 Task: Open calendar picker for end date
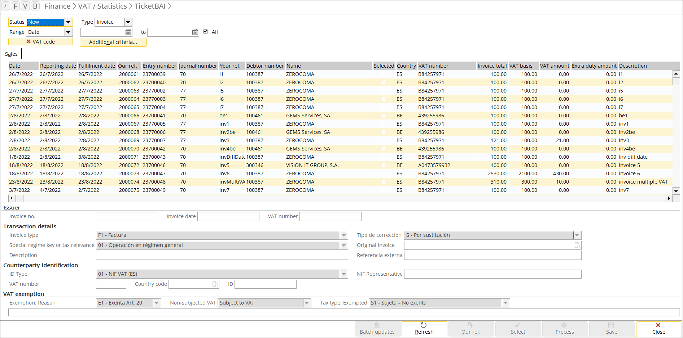[x=195, y=32]
